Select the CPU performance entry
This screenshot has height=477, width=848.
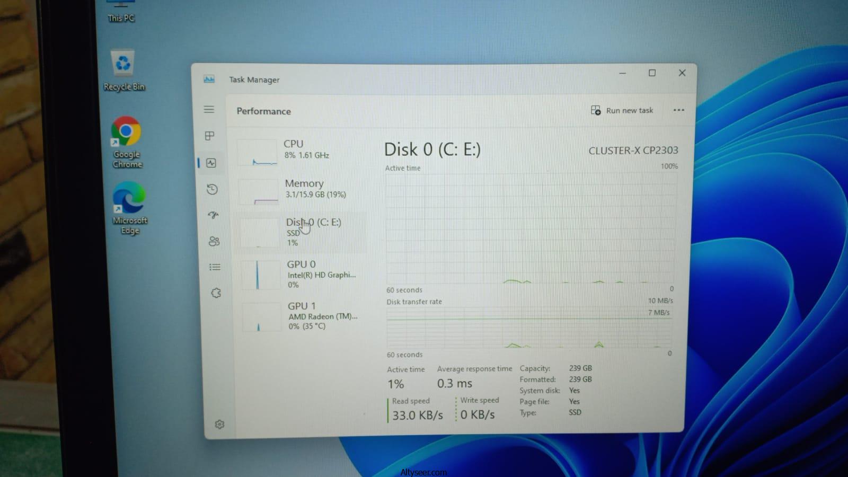(299, 151)
